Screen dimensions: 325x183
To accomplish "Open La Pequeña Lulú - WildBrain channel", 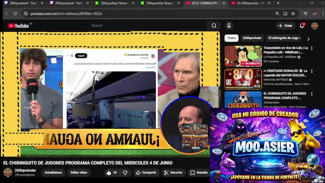I will pyautogui.click(x=280, y=57).
